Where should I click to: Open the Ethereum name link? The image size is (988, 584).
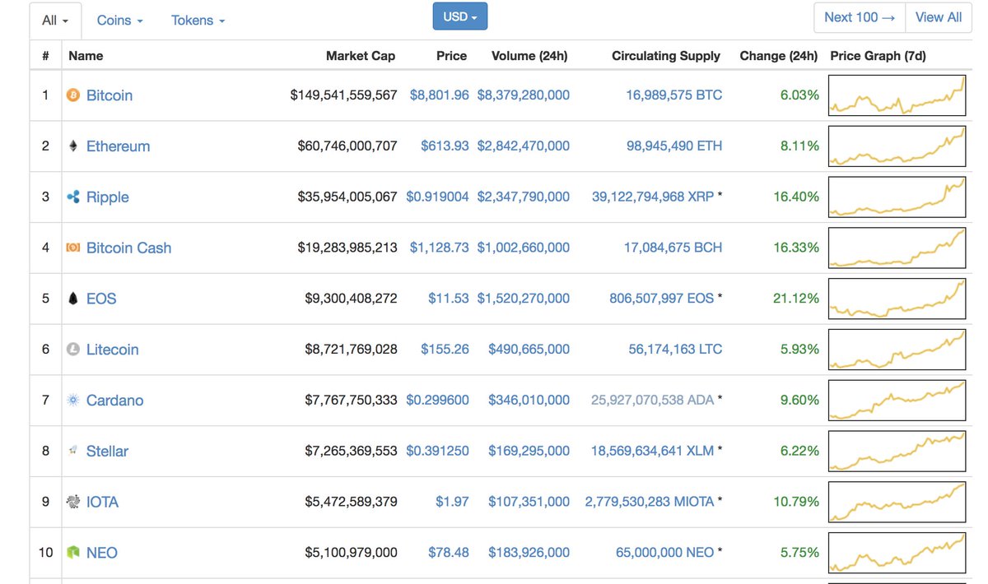point(119,146)
